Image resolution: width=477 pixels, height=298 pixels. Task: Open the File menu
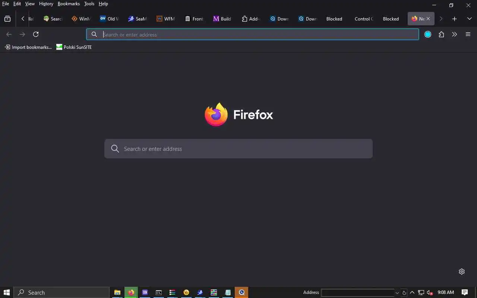click(x=6, y=4)
